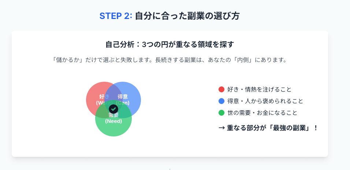Click the checkmark icon in the Venn center

click(113, 109)
